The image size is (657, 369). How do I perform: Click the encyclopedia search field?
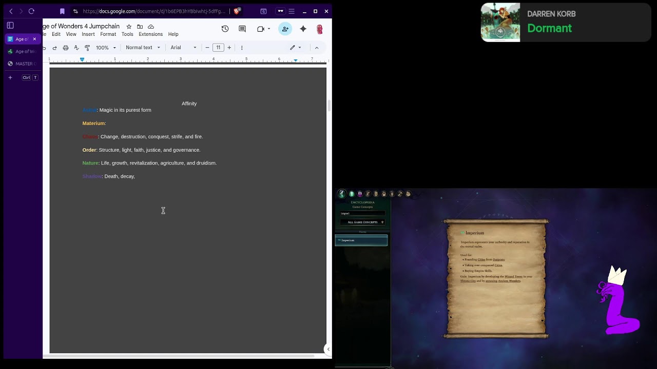pos(362,213)
